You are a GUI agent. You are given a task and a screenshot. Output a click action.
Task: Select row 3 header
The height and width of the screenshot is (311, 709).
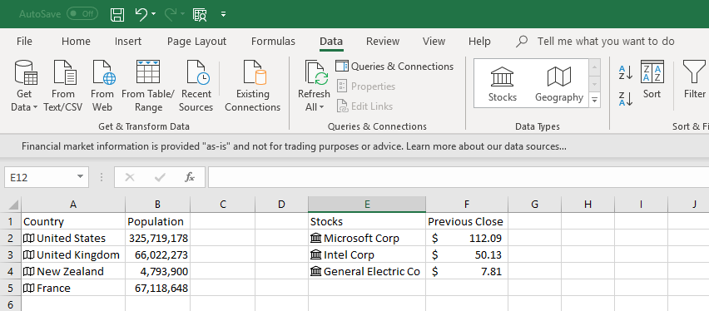(x=10, y=255)
